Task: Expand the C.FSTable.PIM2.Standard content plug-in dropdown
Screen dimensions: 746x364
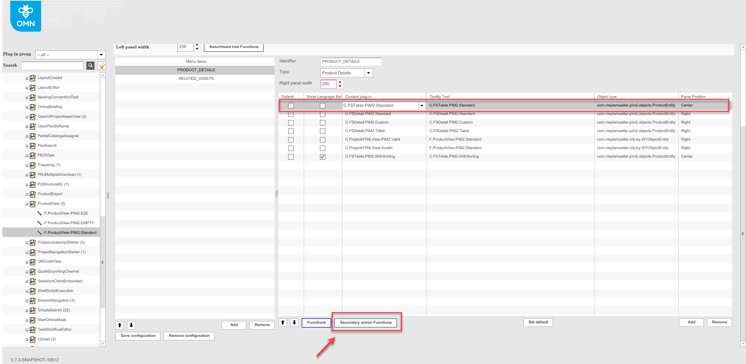Action: tap(421, 105)
